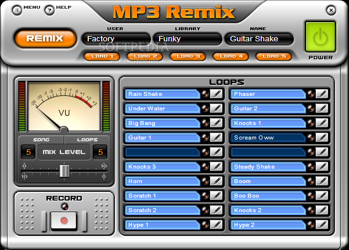Edit the Boom loop pencil icon
The height and width of the screenshot is (250, 349).
tap(322, 181)
